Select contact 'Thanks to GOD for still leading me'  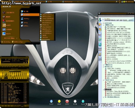(118, 63)
